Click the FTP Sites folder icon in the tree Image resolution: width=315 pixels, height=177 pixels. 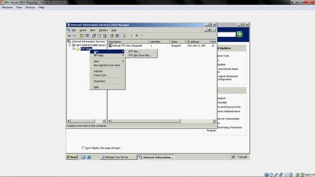[78, 49]
